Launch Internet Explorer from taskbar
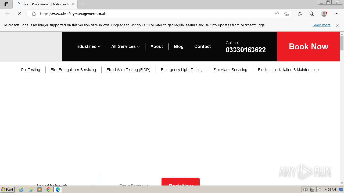The height and width of the screenshot is (193, 344). (21, 190)
